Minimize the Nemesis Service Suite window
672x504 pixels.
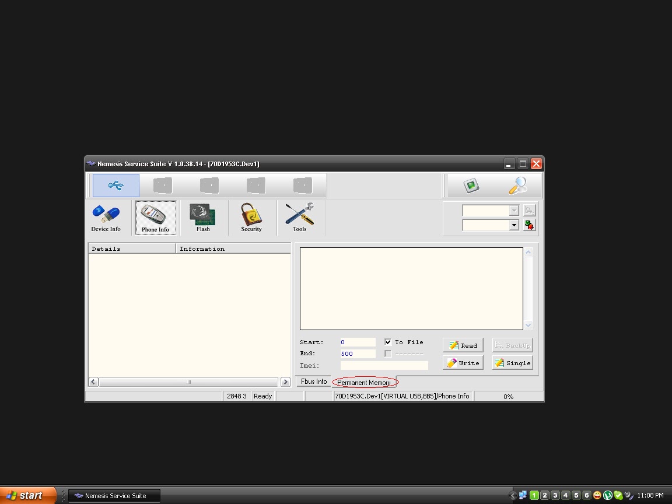coord(508,164)
